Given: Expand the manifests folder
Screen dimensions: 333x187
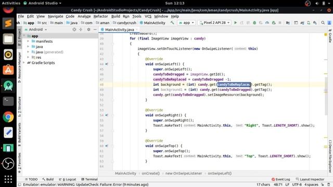Looking at the screenshot, I should (x=28, y=42).
